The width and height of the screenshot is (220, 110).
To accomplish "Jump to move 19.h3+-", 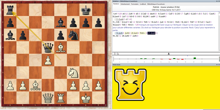I will pyautogui.click(x=131, y=25).
